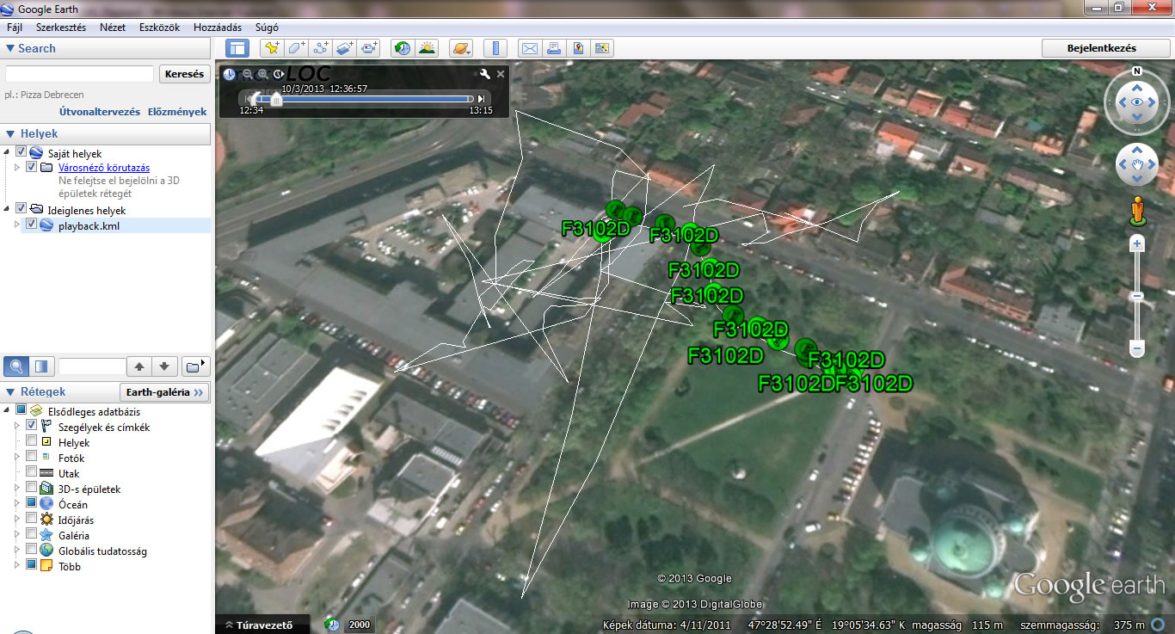This screenshot has width=1175, height=634.
Task: Open the Earth-galéria button
Action: [x=165, y=392]
